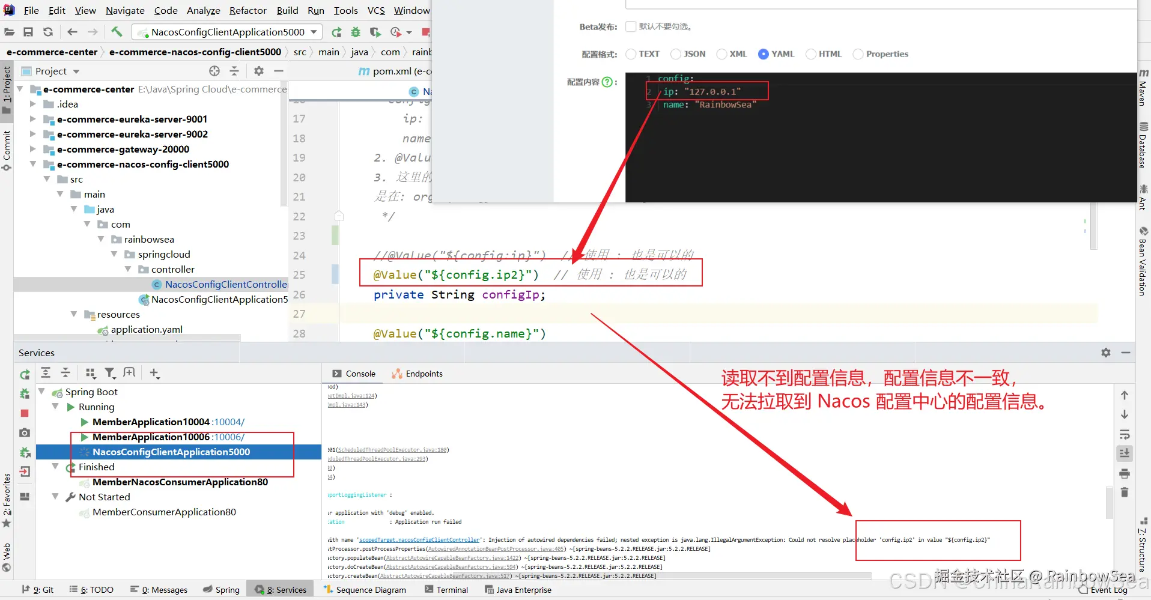This screenshot has height=600, width=1151.
Task: Open the Services filter funnel icon
Action: point(110,373)
